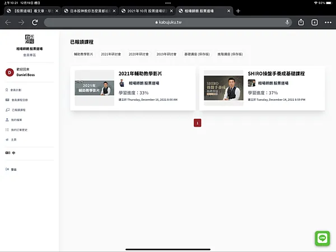Viewport: 336px width, 252px height.
Task: Open the 2021年輔助教學影片 course thumbnail
Action: (x=95, y=88)
